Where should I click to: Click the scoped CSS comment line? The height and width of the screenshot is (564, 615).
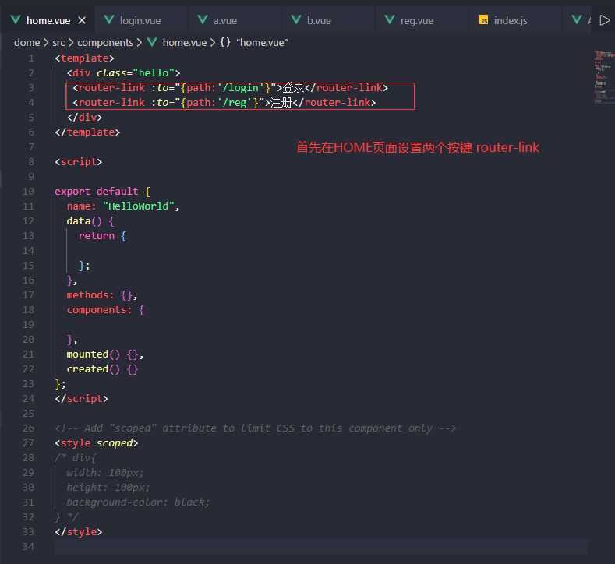click(x=256, y=428)
